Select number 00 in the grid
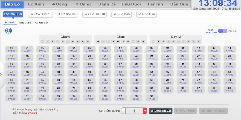Image resolution: width=241 pixels, height=120 pixels. (11, 49)
